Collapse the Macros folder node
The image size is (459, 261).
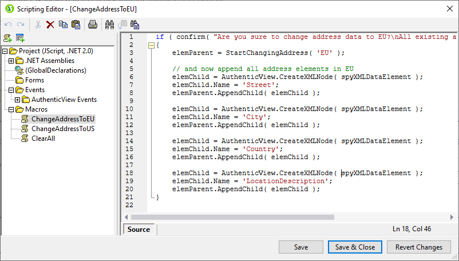tap(11, 109)
